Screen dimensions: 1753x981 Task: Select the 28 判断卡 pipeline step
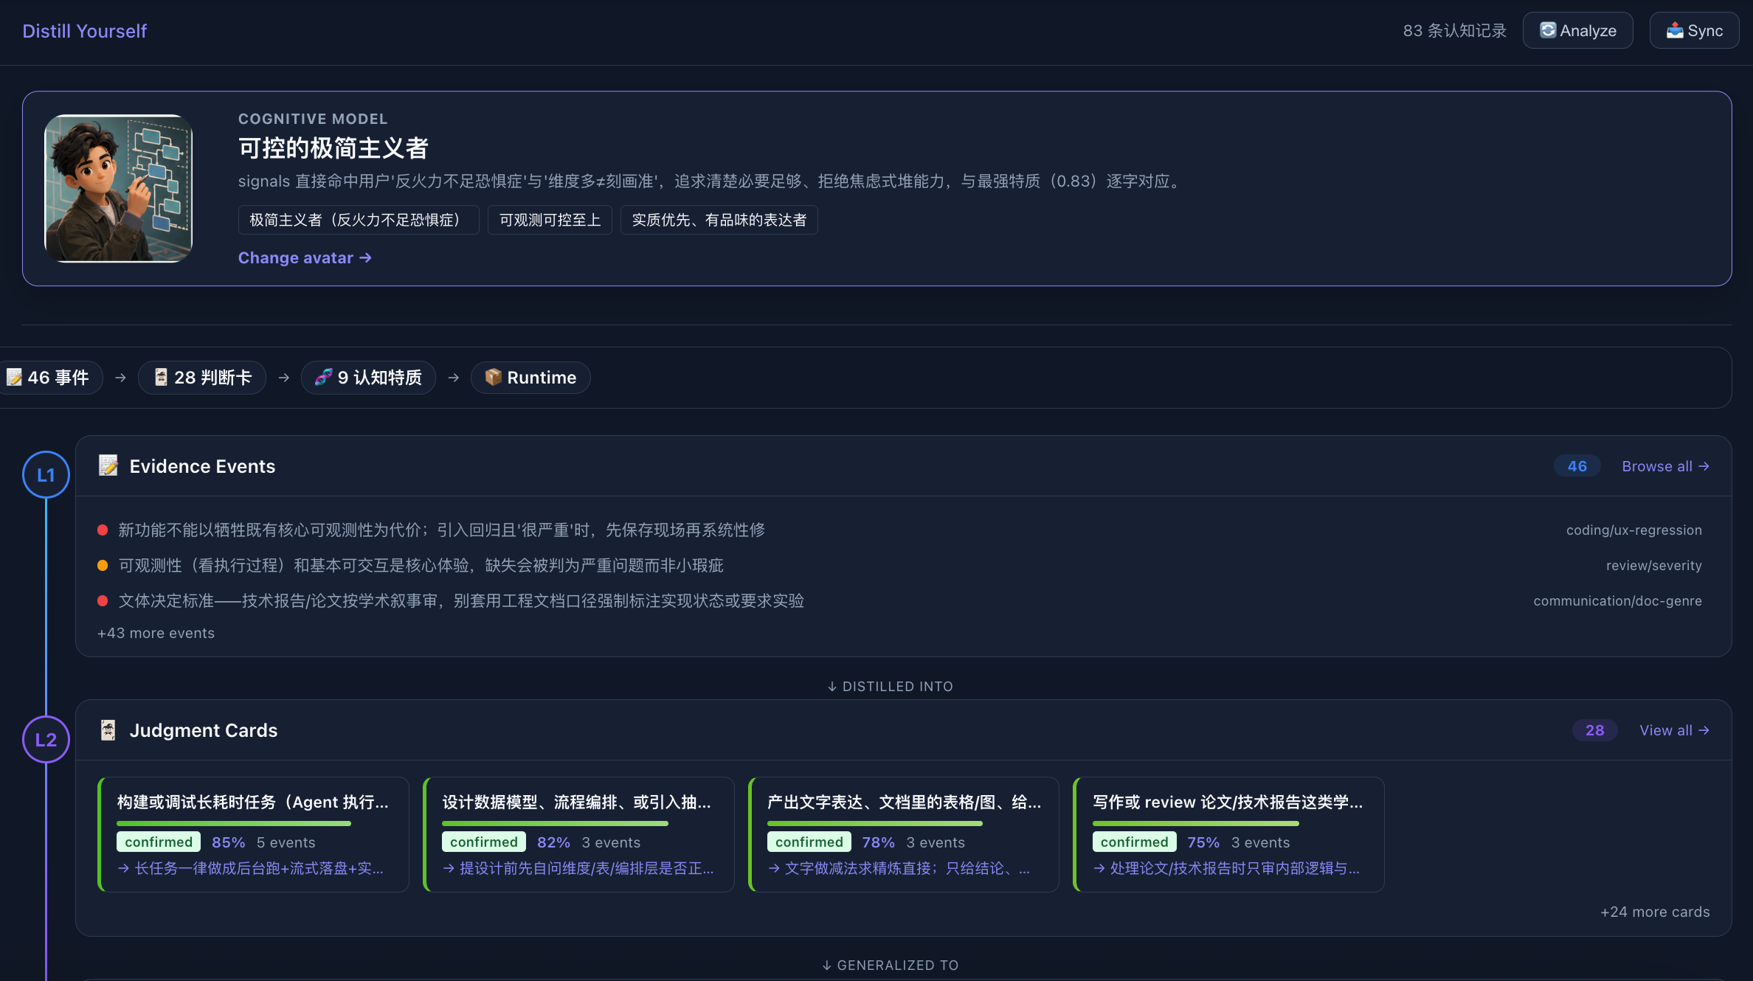pyautogui.click(x=202, y=378)
